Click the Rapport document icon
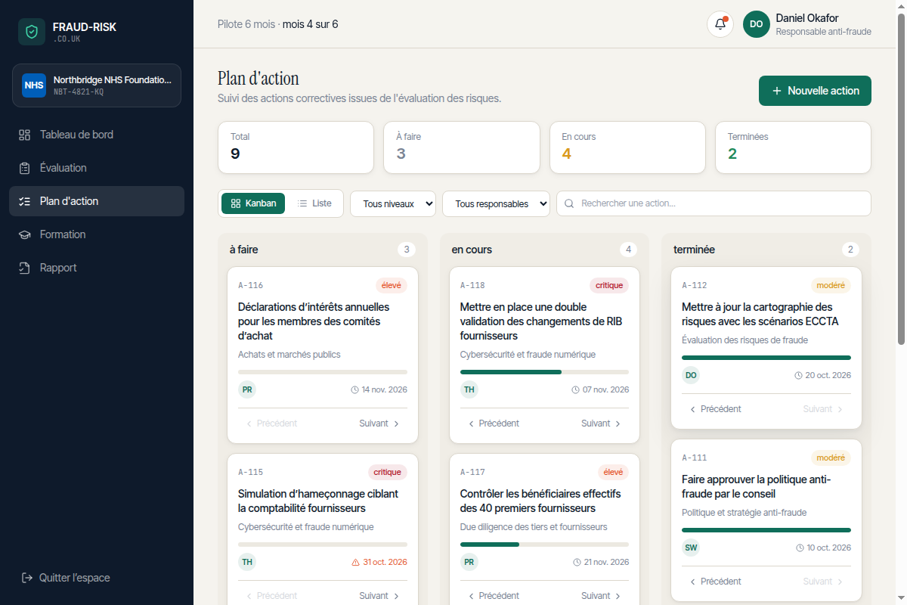 (24, 268)
